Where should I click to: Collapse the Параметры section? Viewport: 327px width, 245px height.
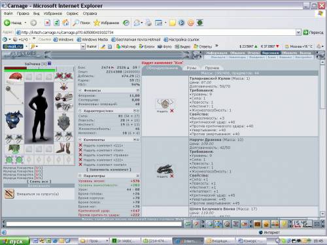pyautogui.click(x=80, y=176)
